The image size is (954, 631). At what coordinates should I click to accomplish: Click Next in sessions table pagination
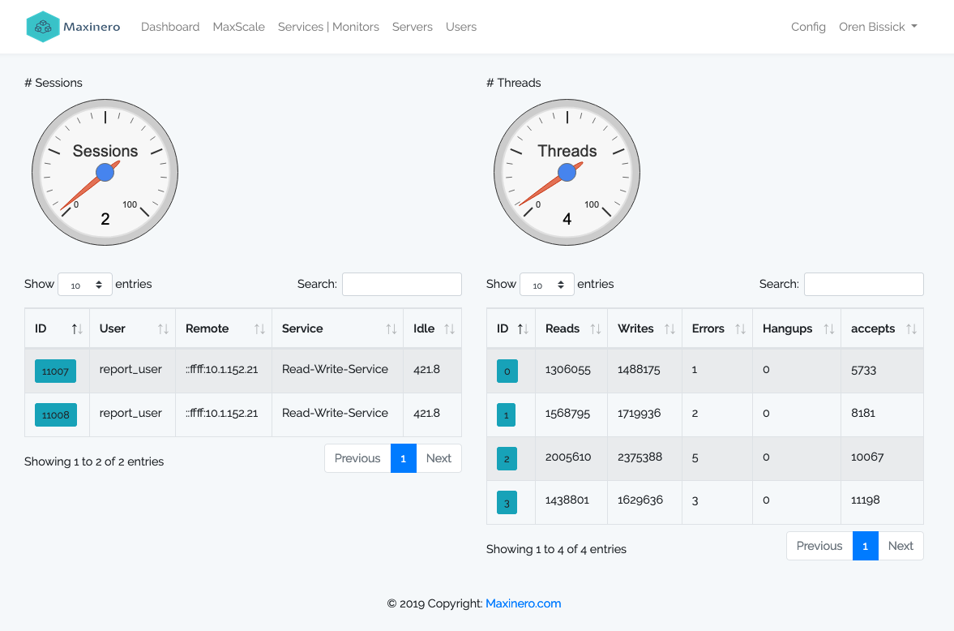pyautogui.click(x=438, y=458)
